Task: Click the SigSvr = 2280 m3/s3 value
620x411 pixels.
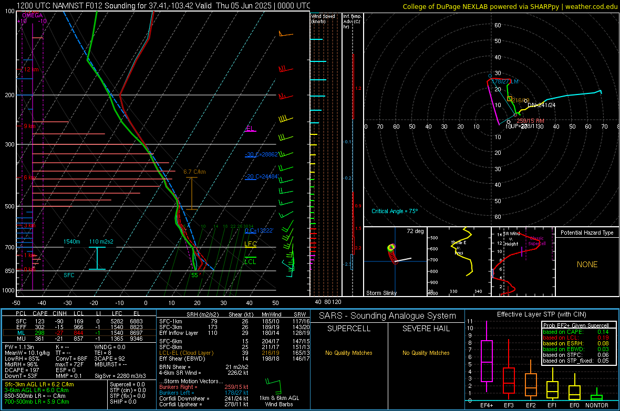Action: (120, 376)
